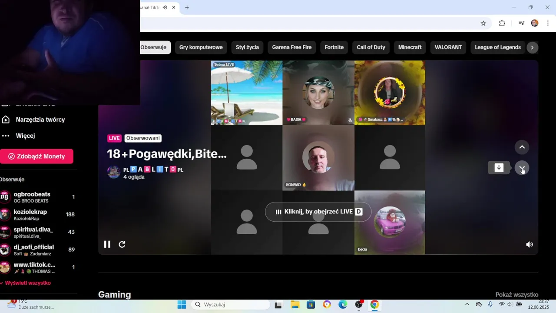The image size is (556, 313).
Task: Open the spiritual.diva_ followed channel
Action: coord(38,232)
